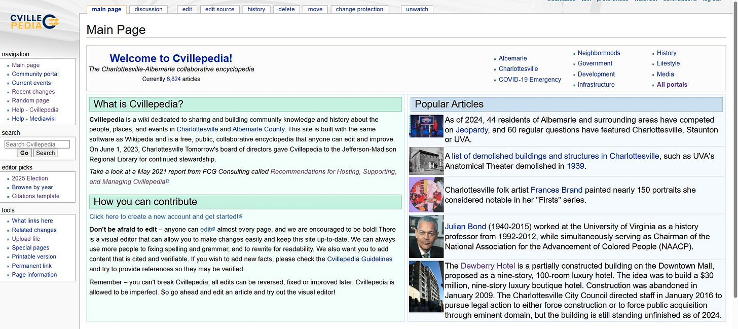Open the Printable version link
Screen dimensions: 738x329
coord(34,257)
